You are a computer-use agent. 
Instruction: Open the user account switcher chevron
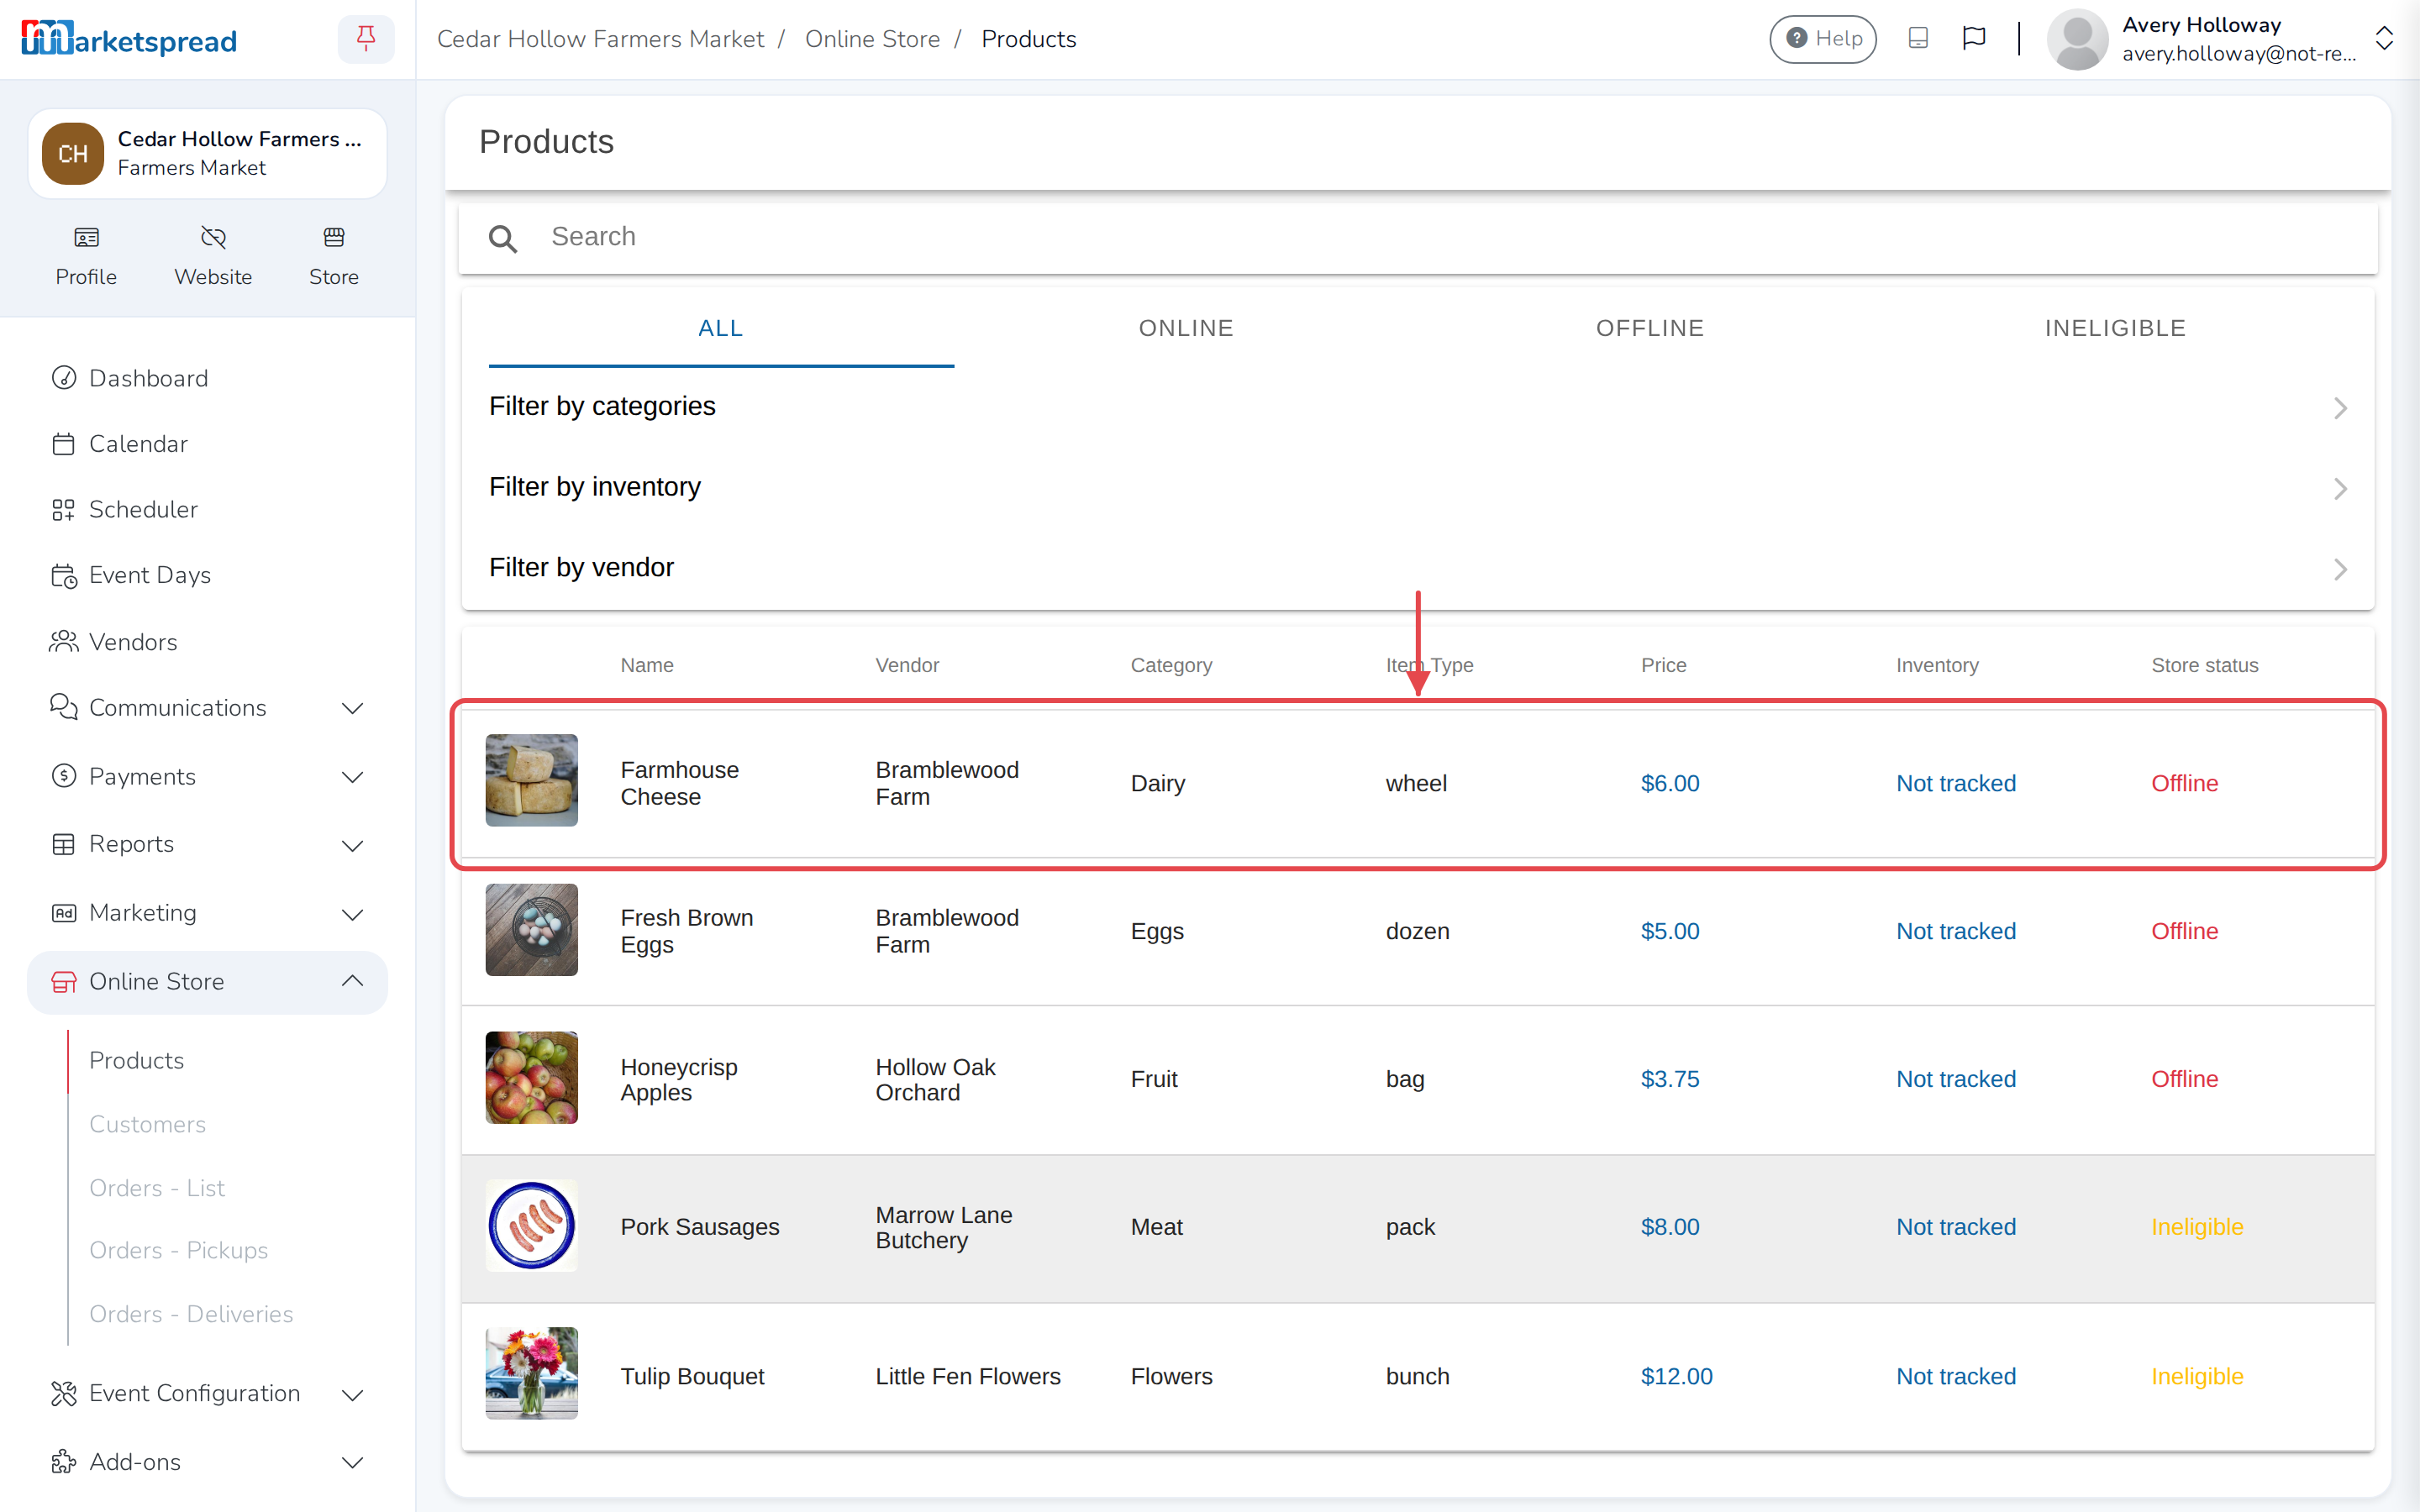tap(2384, 39)
